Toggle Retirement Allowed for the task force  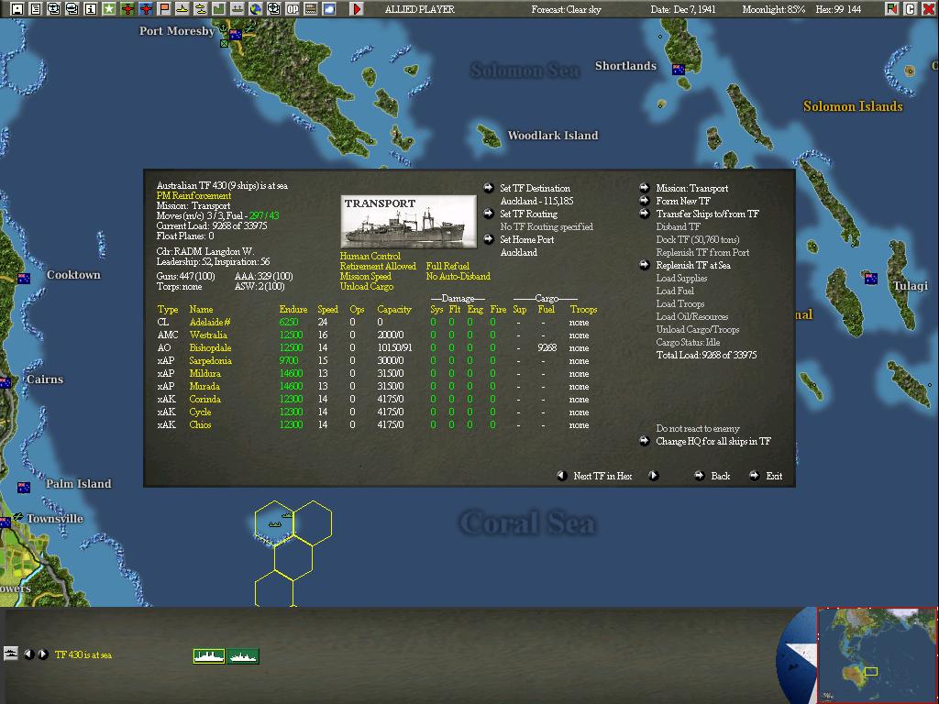(378, 266)
